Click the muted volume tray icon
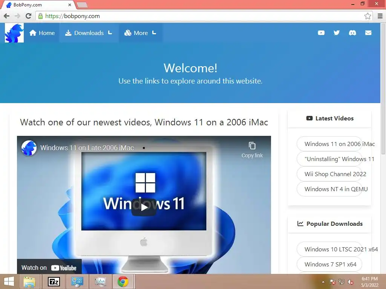 pos(351,282)
